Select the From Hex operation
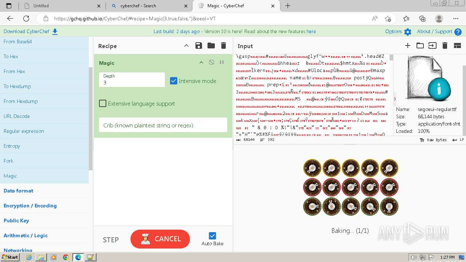Viewport: 466px width, 262px height. point(44,71)
